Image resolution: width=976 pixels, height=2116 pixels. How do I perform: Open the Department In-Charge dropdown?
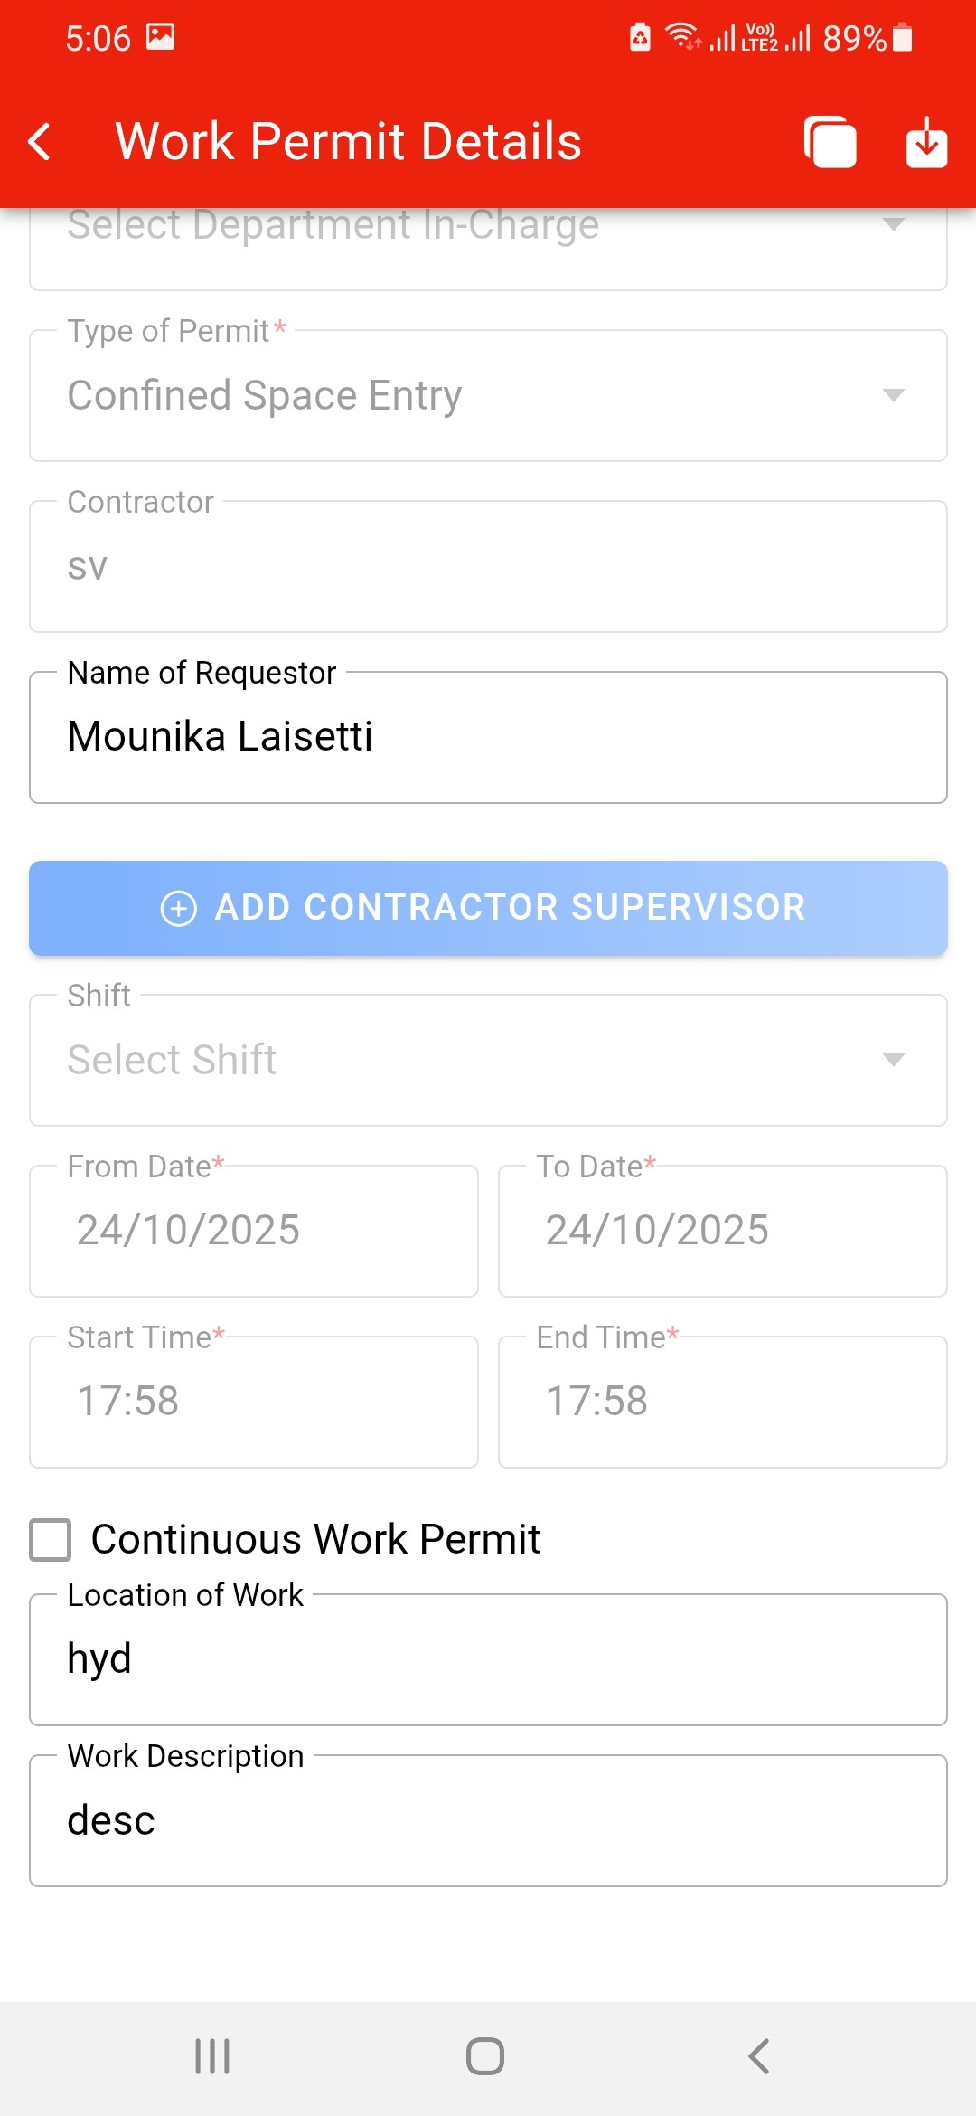488,237
